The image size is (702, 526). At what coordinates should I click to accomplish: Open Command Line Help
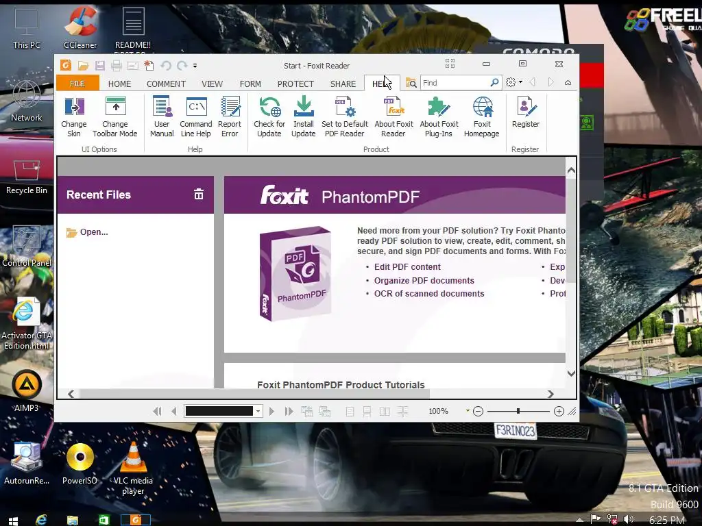(x=196, y=117)
